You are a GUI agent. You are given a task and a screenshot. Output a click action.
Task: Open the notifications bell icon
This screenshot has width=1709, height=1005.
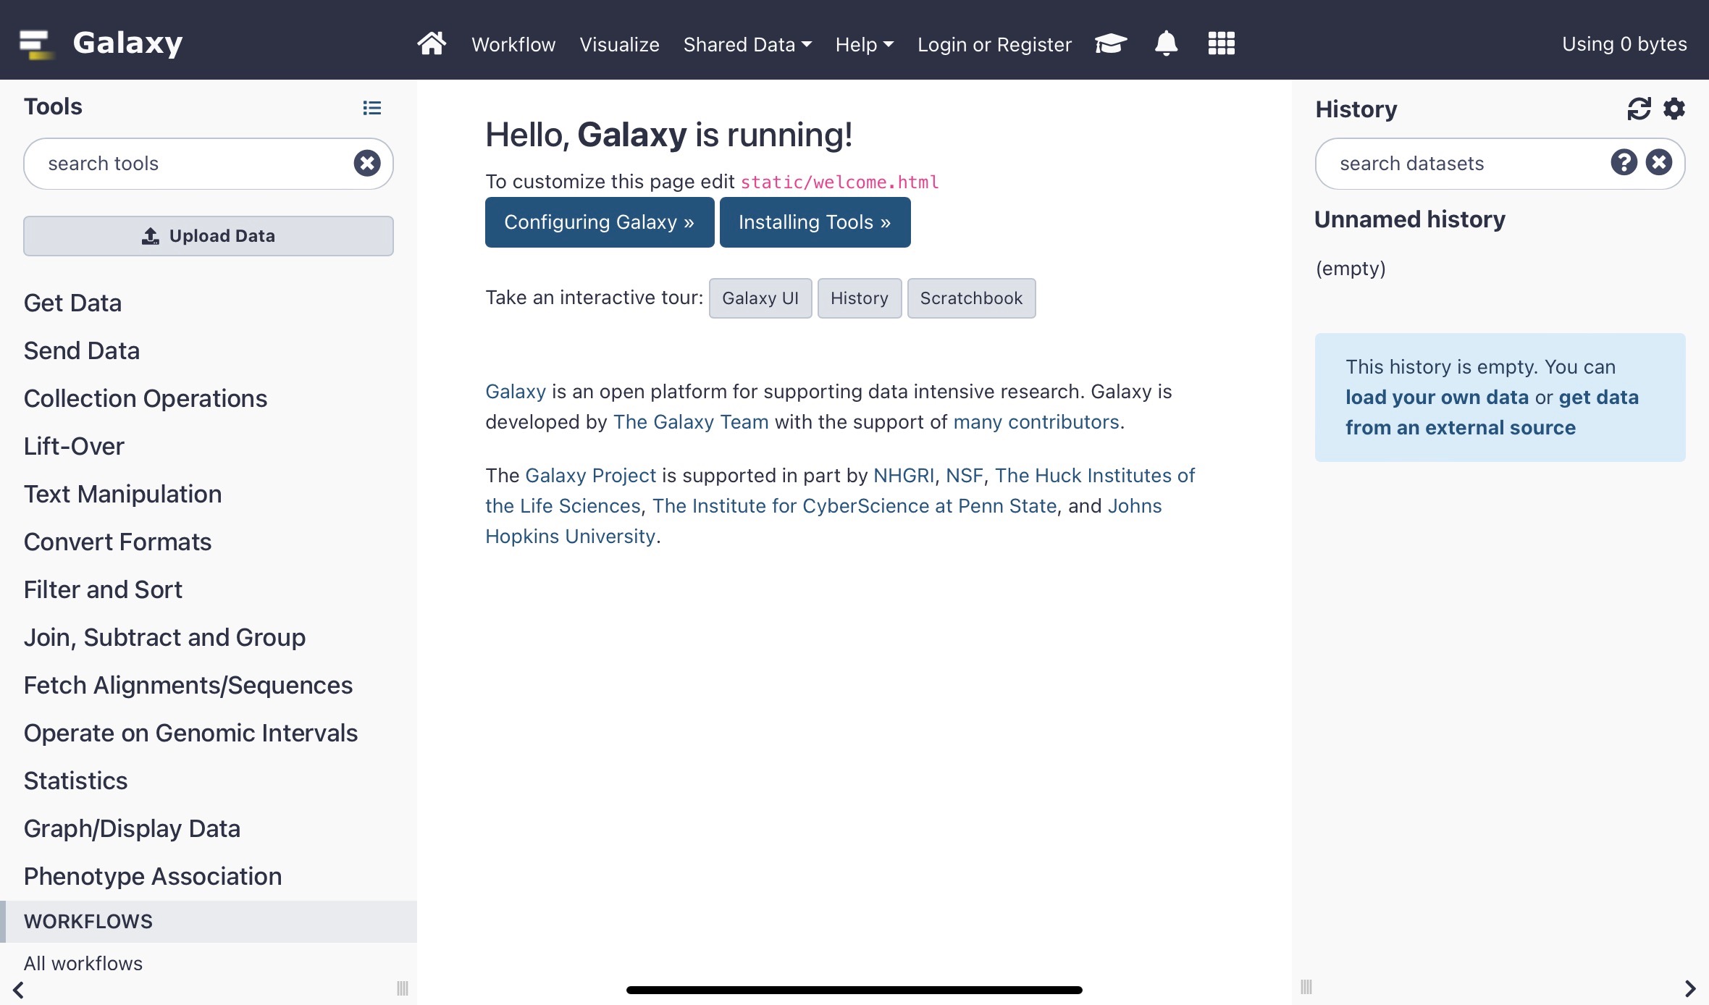click(x=1166, y=43)
